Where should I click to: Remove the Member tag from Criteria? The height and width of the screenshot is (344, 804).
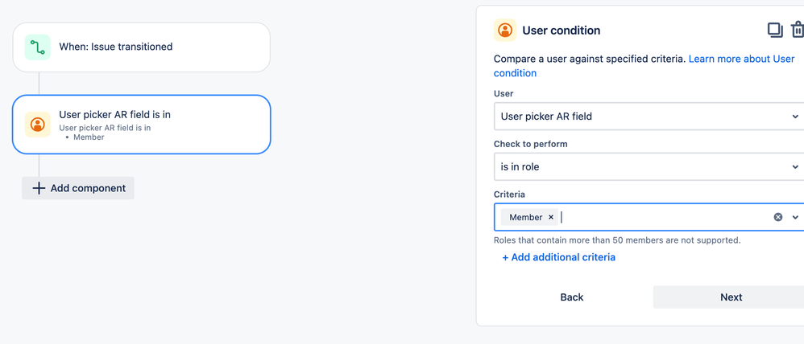551,217
